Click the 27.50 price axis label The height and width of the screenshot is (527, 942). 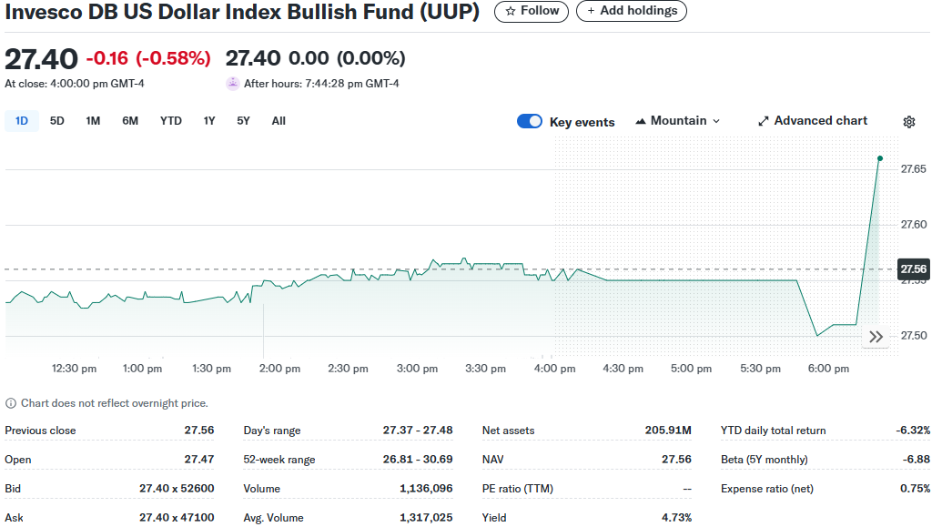point(913,335)
